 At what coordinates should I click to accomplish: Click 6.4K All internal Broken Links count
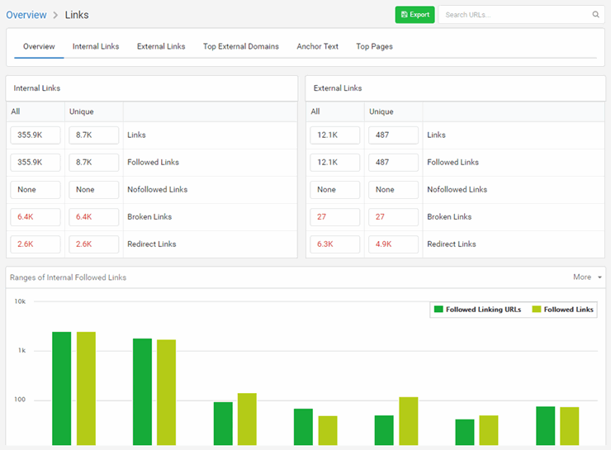36,217
